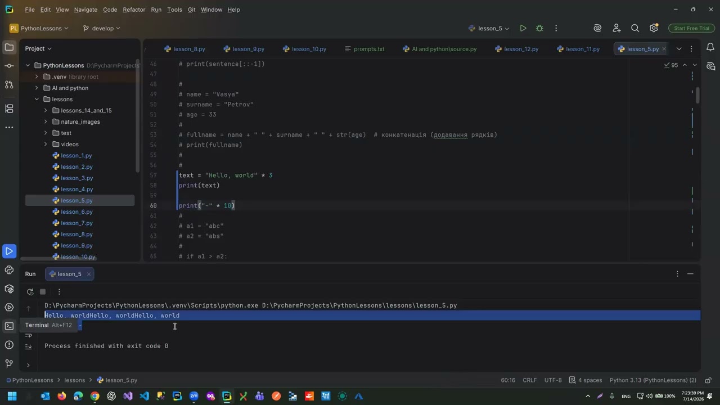Open the File menu
Viewport: 720px width, 405px height.
(30, 10)
